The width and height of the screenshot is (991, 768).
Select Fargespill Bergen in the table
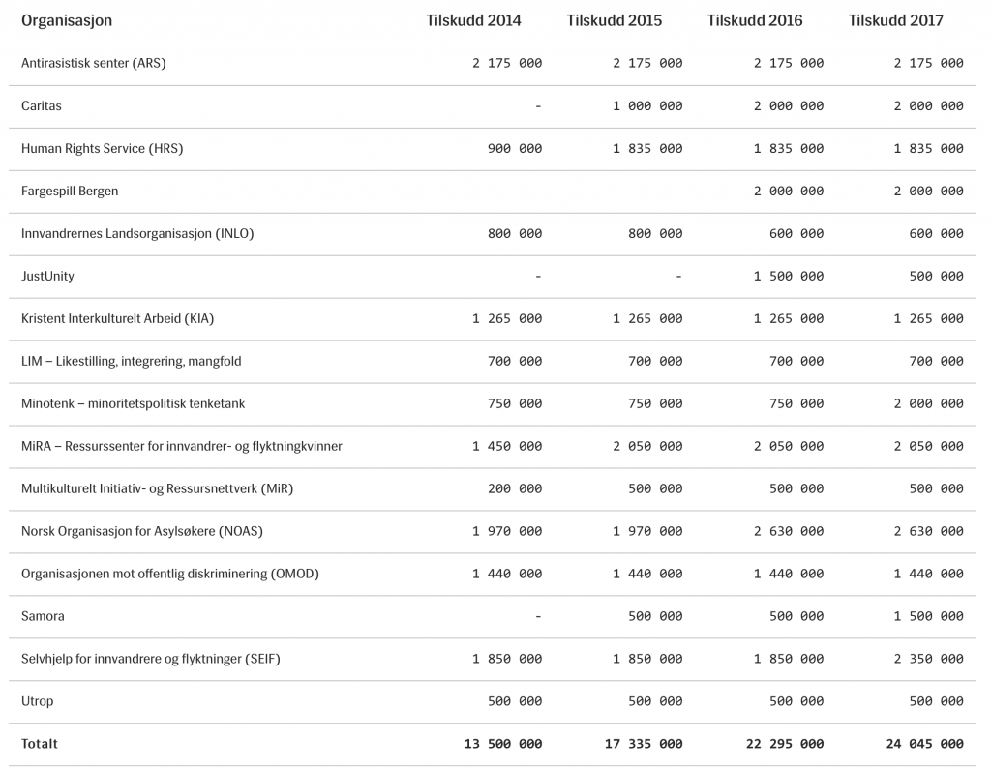pyautogui.click(x=70, y=191)
